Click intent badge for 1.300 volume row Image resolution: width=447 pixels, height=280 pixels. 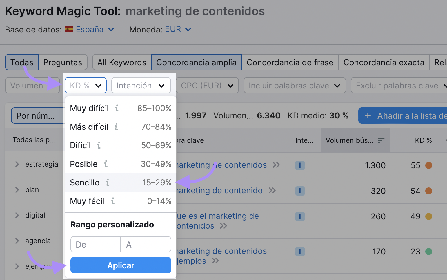[x=300, y=165]
